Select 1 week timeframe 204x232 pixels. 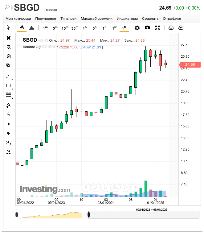(114, 28)
